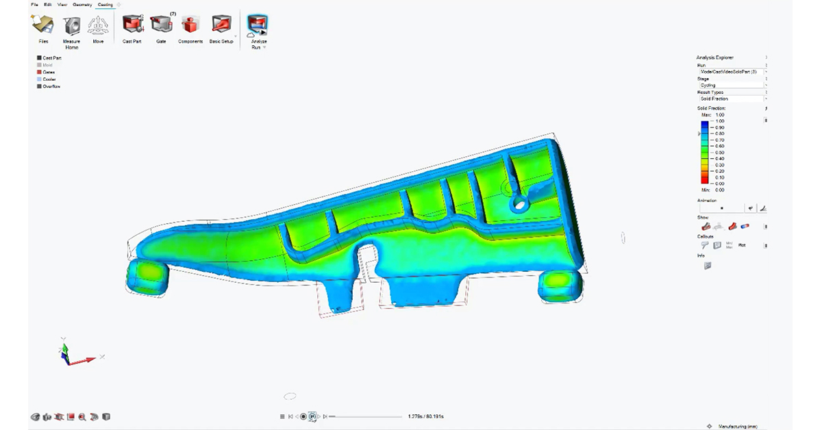Switch to the Casting ribbon tab
Viewport: 822px width, 430px height.
105,5
